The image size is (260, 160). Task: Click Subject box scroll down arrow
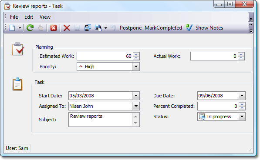click(x=135, y=123)
